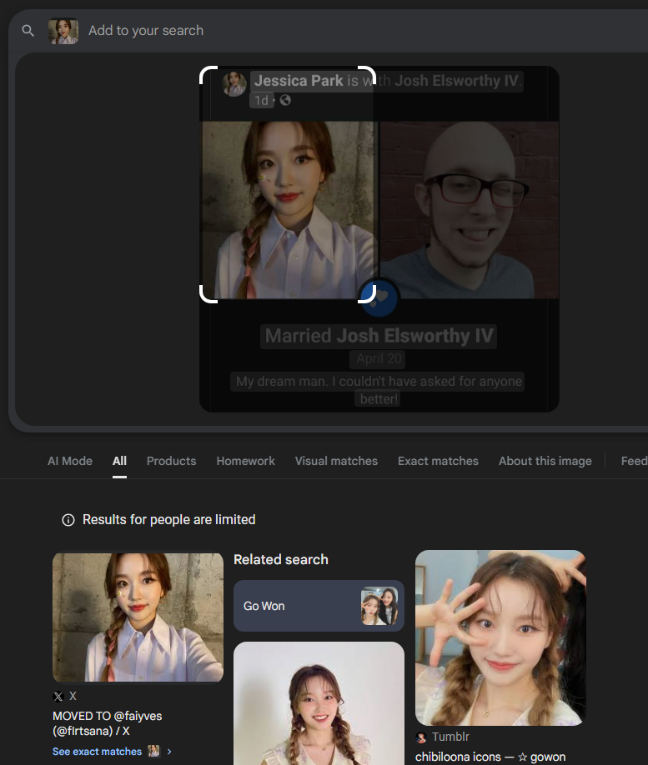Image resolution: width=648 pixels, height=765 pixels.
Task: Open the search image thumbnail in the search bar
Action: pyautogui.click(x=63, y=31)
